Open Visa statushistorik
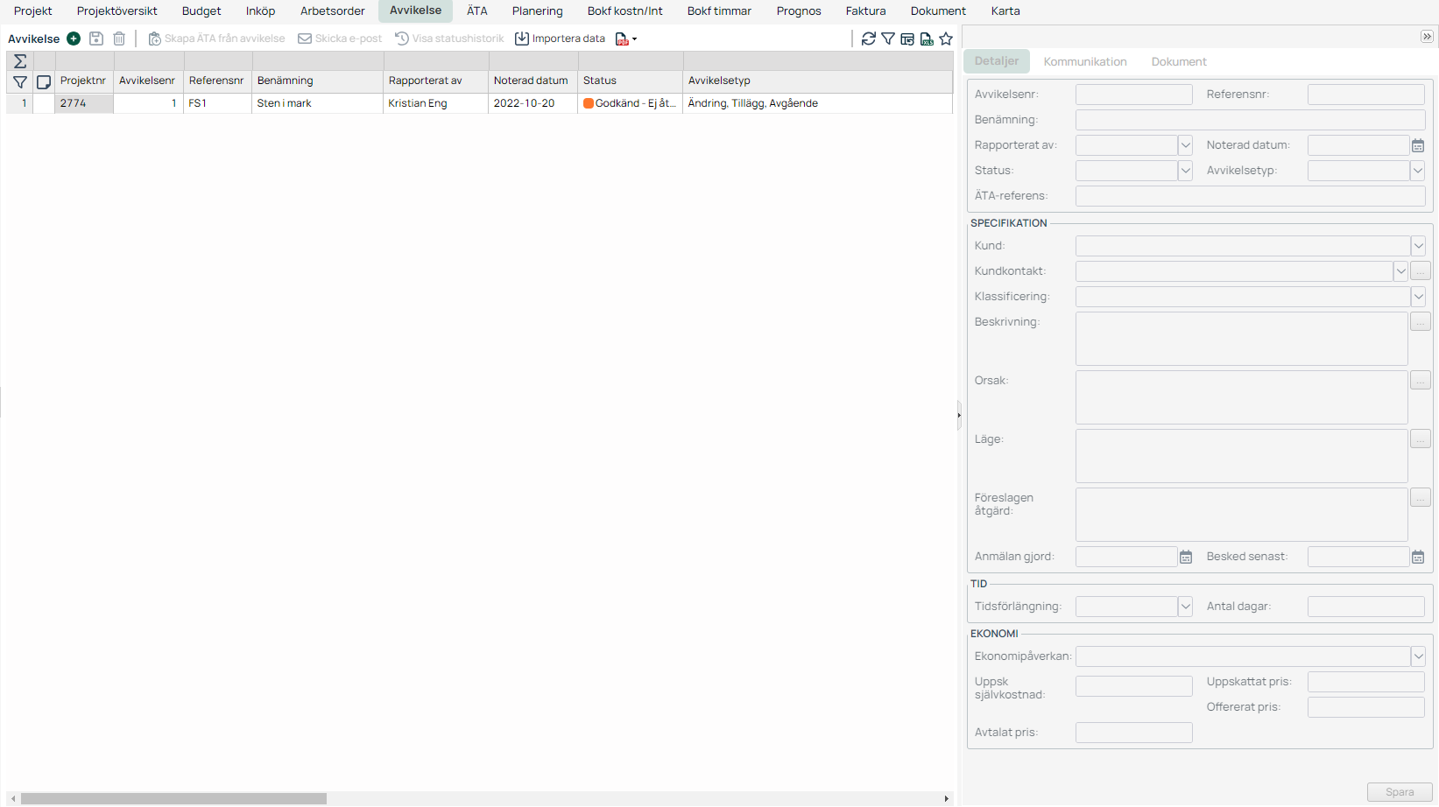The height and width of the screenshot is (807, 1439). click(449, 39)
